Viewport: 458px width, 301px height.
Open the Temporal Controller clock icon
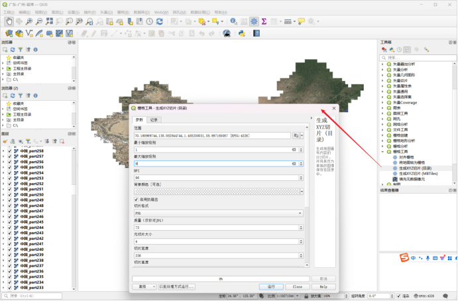tap(150, 21)
